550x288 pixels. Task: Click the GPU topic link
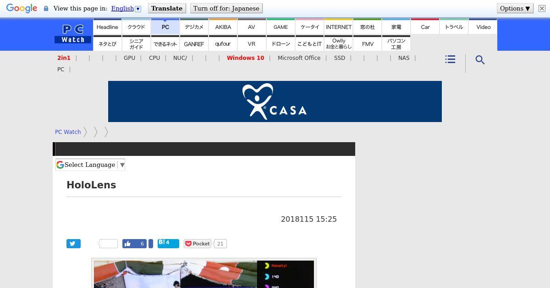pyautogui.click(x=129, y=58)
